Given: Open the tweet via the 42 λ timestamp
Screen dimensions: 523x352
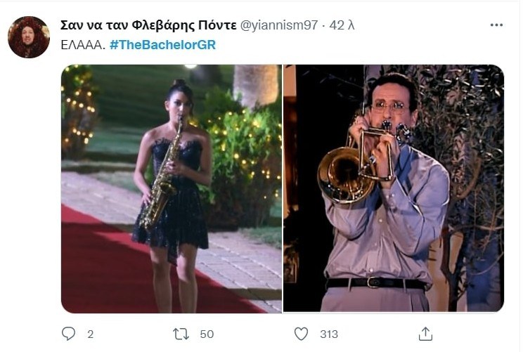Looking at the screenshot, I should [x=342, y=25].
